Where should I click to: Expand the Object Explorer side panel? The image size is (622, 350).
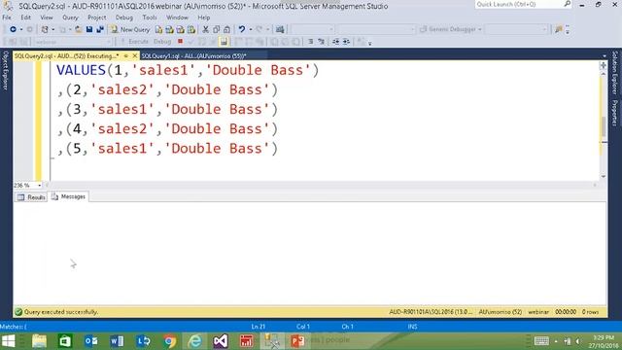(x=6, y=70)
